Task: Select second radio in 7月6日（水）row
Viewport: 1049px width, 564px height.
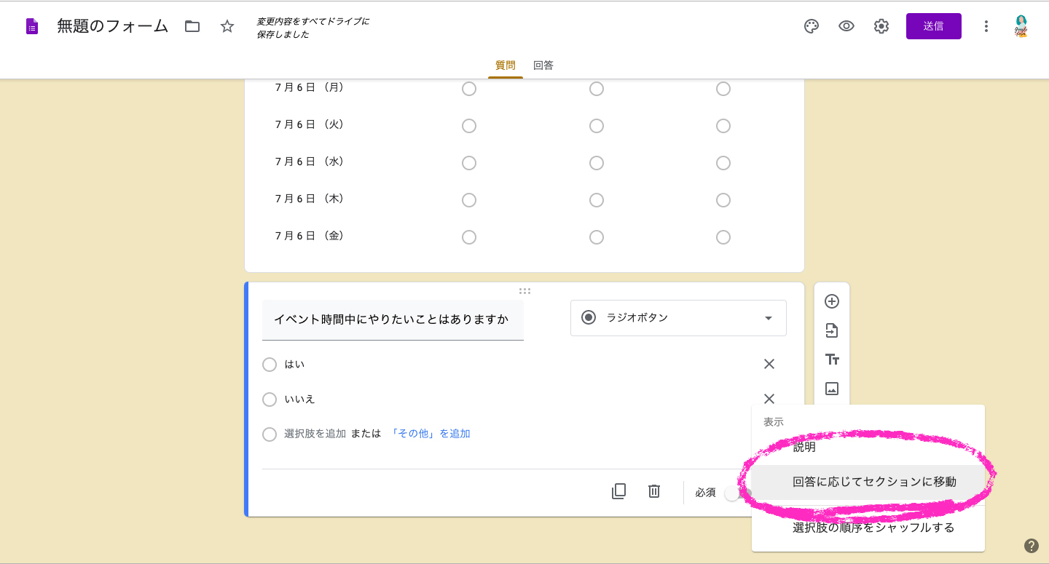Action: [597, 163]
